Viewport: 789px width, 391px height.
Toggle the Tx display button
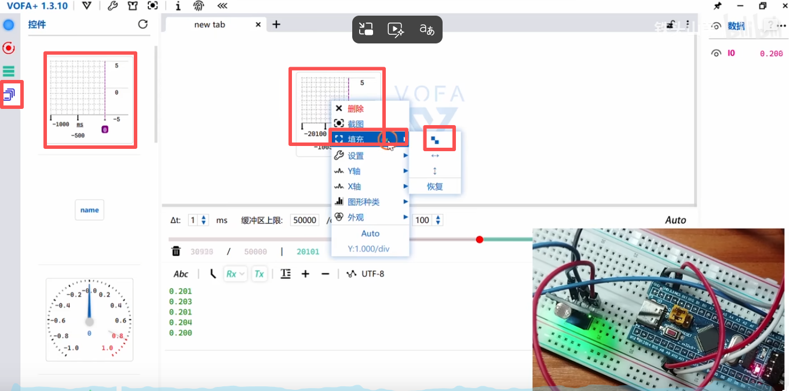point(260,274)
